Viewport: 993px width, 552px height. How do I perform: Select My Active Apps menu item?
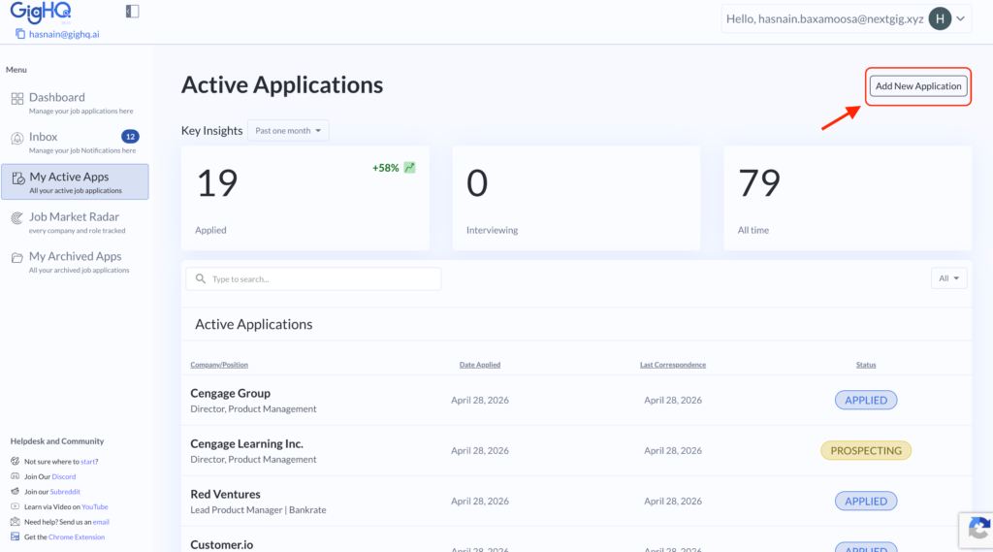(75, 181)
